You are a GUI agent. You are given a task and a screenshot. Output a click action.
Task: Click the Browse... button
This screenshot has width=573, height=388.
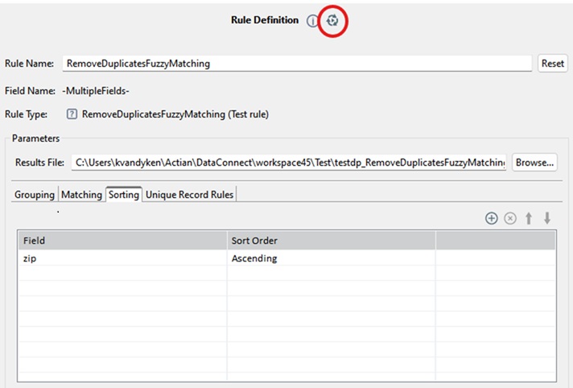[534, 163]
